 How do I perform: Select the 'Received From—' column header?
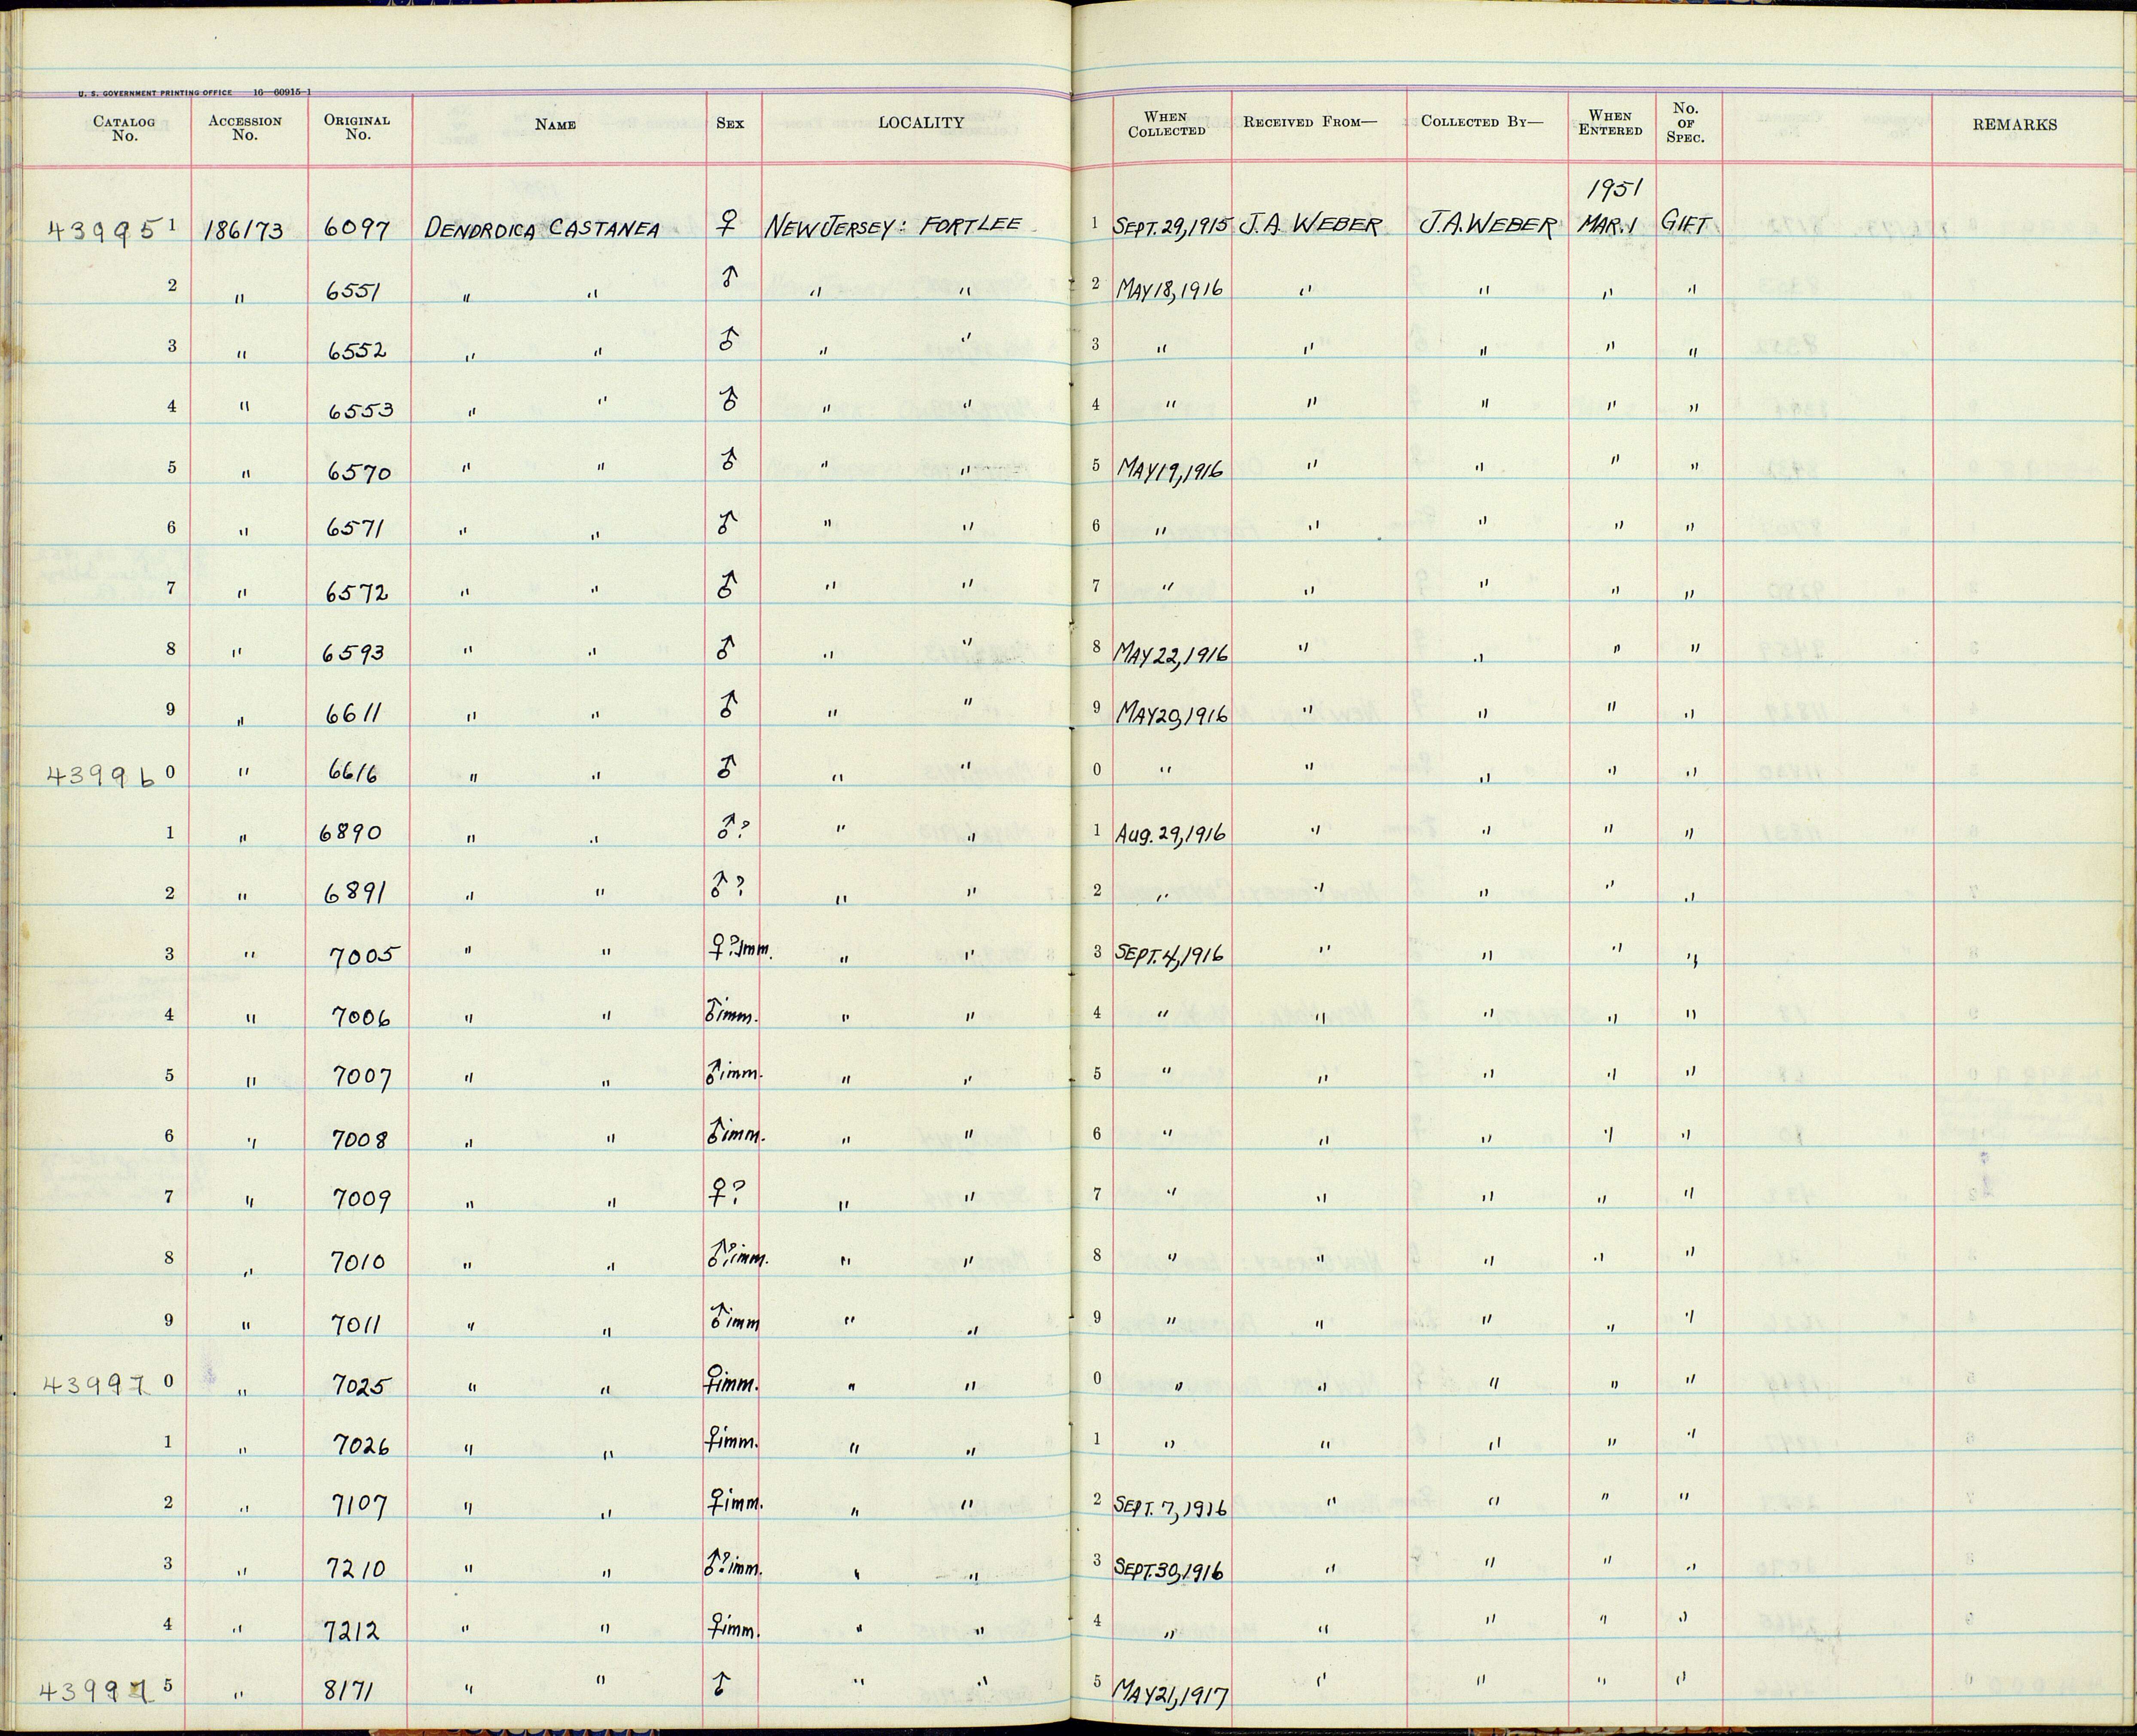coord(1310,122)
